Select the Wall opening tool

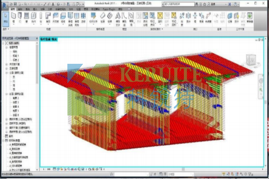(x=195, y=18)
